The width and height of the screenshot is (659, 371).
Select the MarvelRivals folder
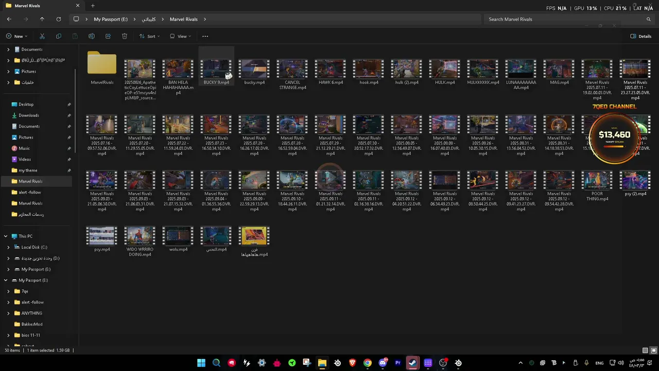point(102,68)
